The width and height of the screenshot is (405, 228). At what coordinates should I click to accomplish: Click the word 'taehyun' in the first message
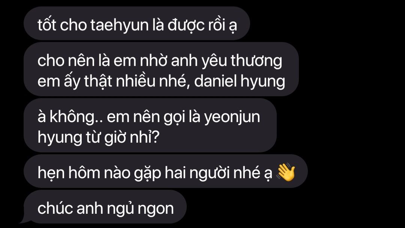[120, 25]
